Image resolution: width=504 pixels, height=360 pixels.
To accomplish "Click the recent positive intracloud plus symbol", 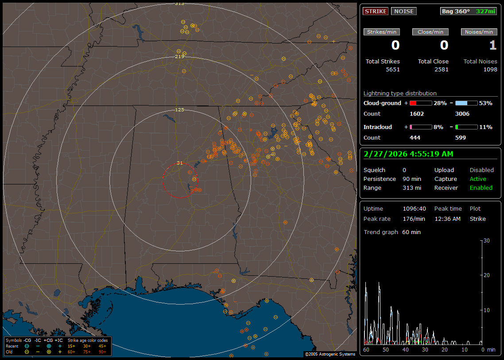I will (x=60, y=346).
